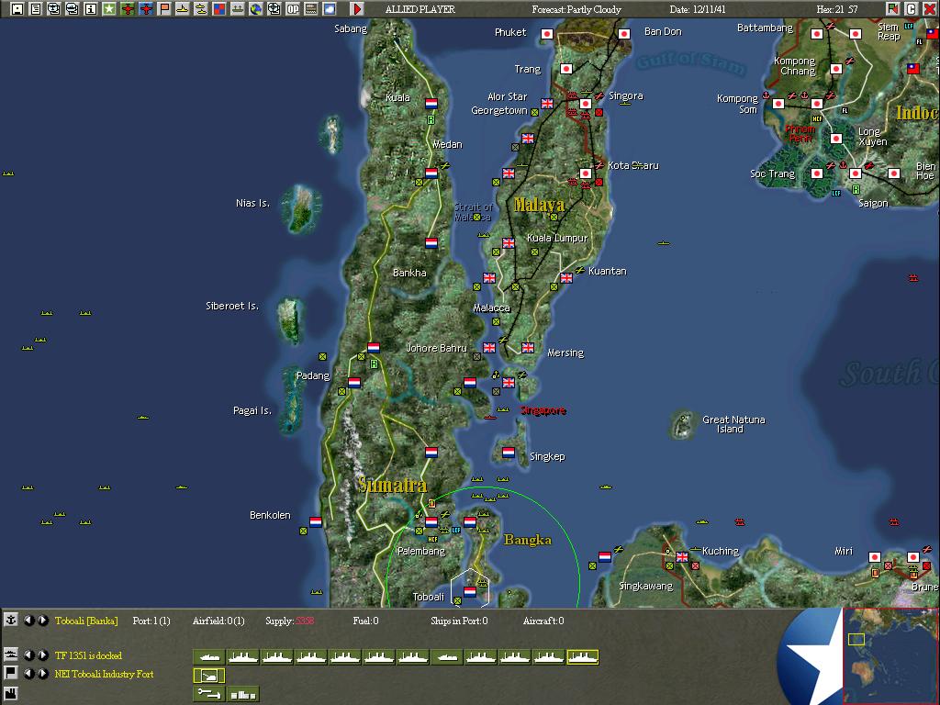Click the Dutch flag at Padang
940x705 pixels.
[354, 382]
